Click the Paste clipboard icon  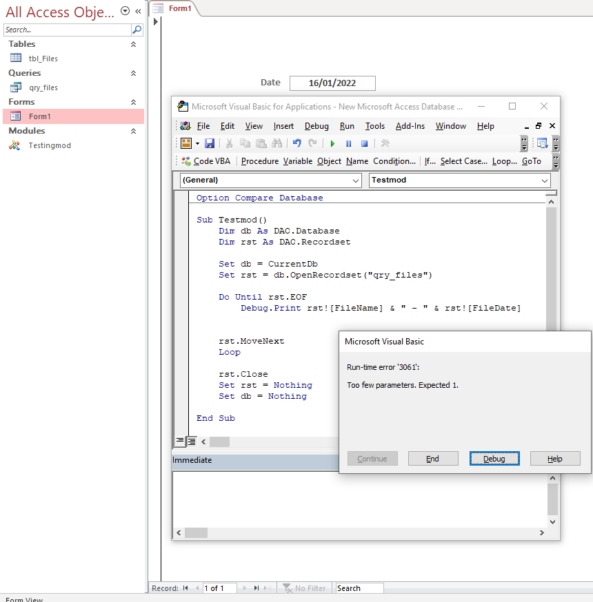point(261,143)
